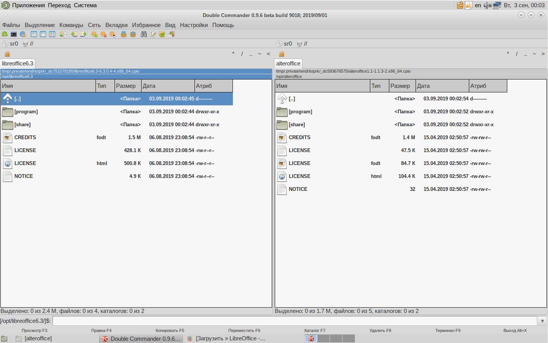548x343 pixels.
Task: Click the pack files box icon
Action: (x=124, y=34)
